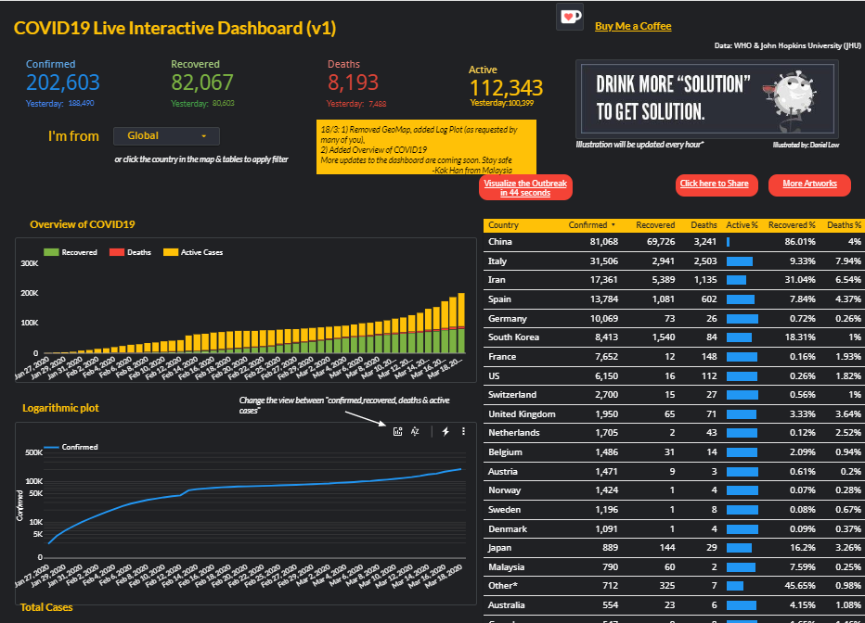Click the coffee cup heart icon

click(570, 17)
